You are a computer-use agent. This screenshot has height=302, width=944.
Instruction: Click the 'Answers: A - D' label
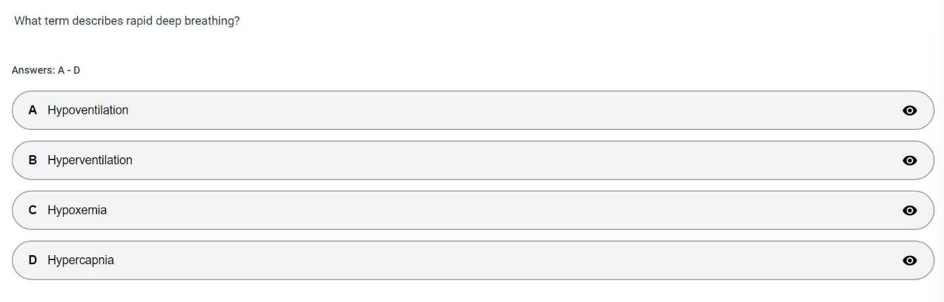[46, 71]
